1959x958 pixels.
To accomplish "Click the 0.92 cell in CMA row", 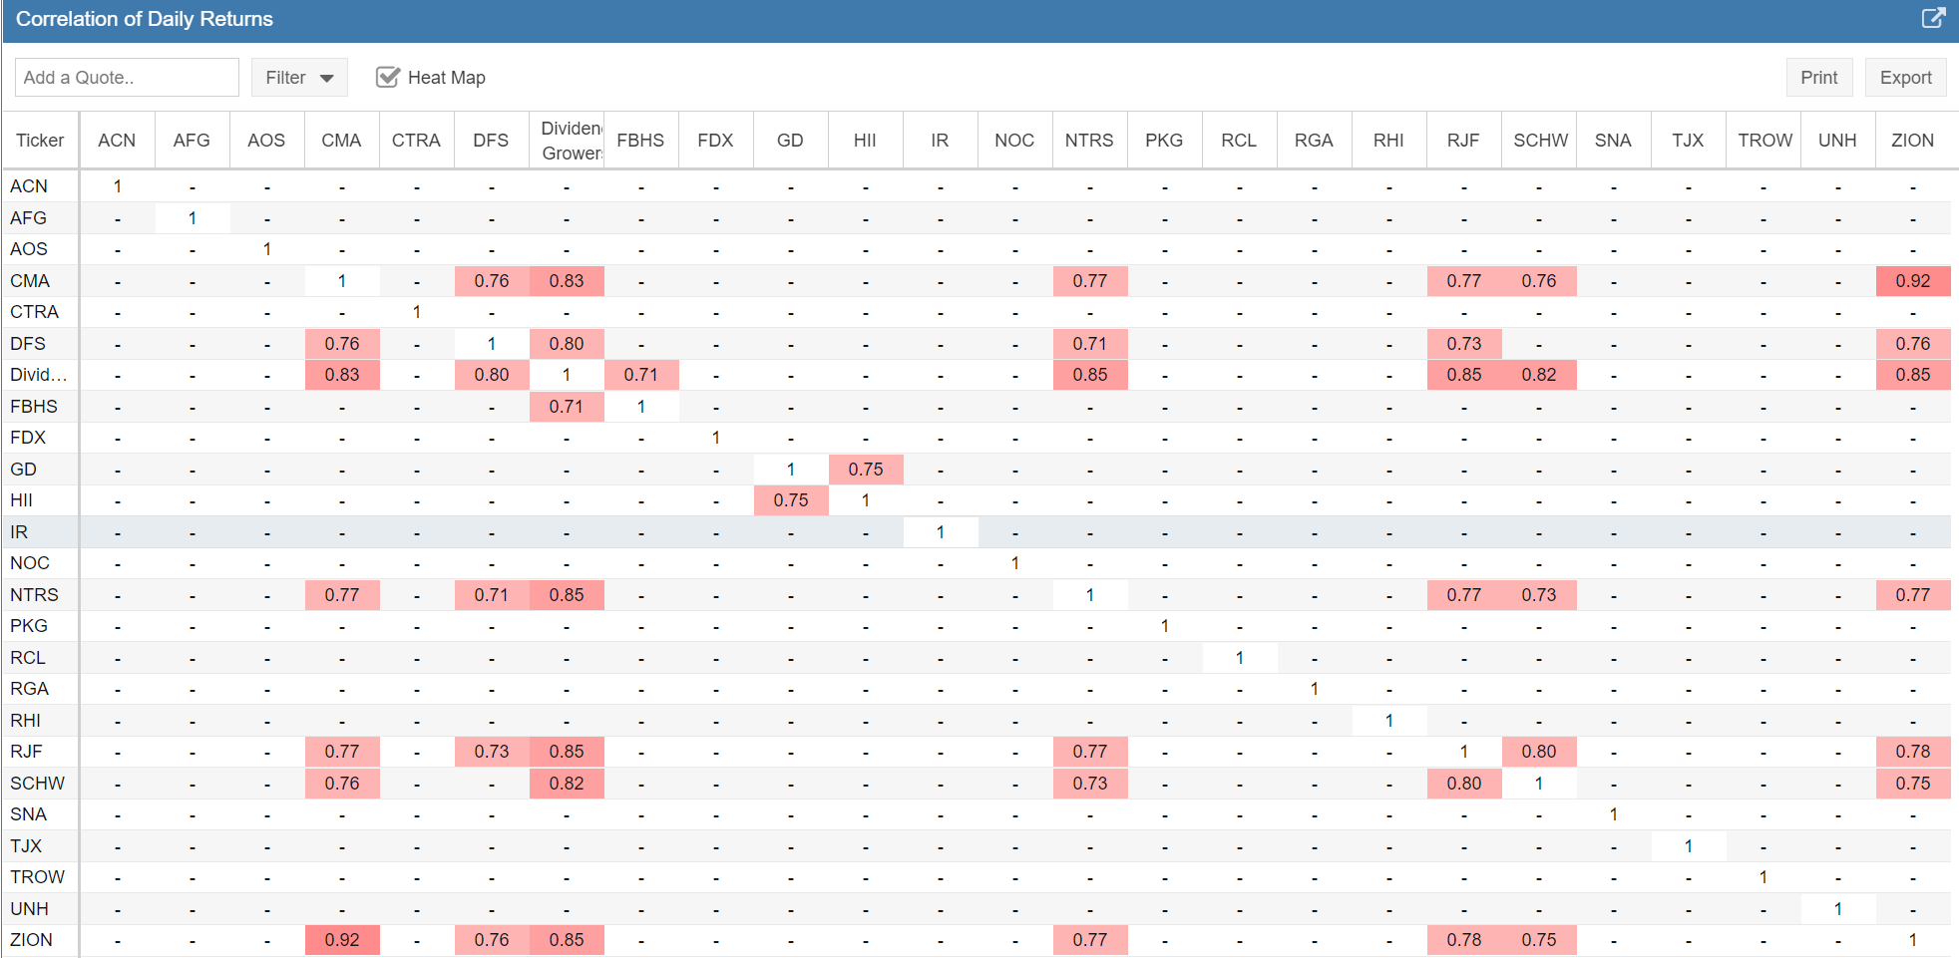I will point(1912,281).
